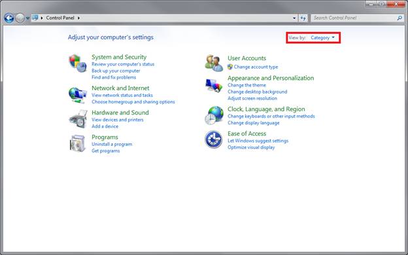
Task: Click the search magnifier icon
Action: [x=399, y=18]
